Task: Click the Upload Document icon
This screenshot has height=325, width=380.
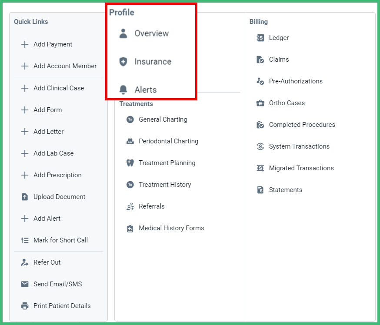Action: point(24,196)
